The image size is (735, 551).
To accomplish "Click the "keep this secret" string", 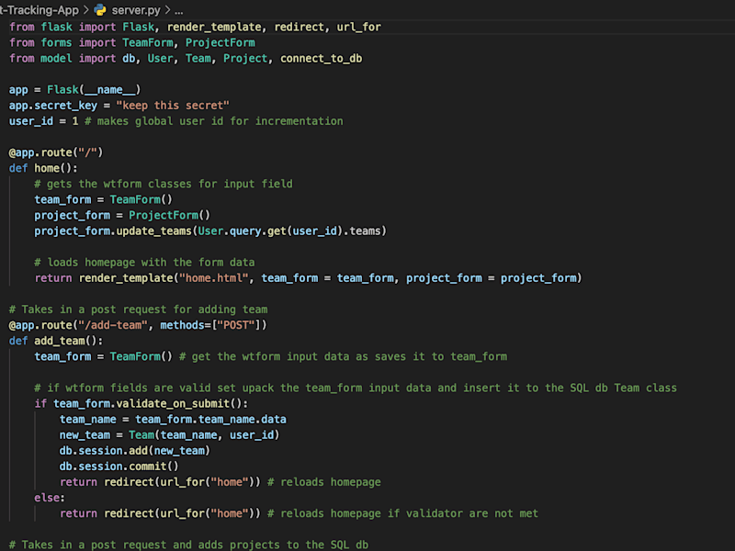I will tap(173, 106).
